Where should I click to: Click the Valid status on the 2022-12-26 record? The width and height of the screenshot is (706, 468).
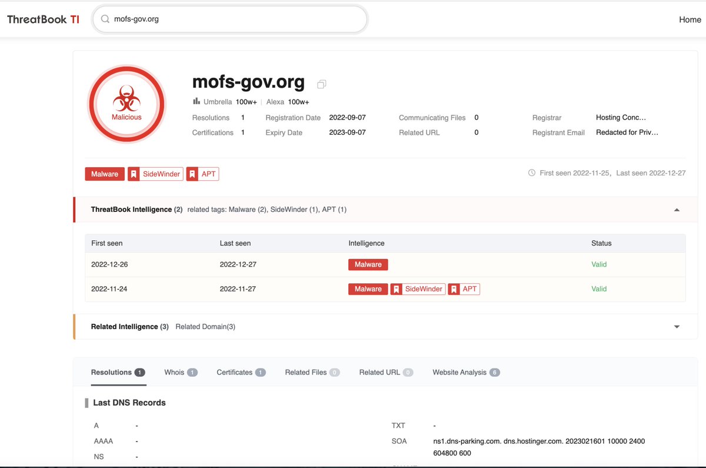(x=598, y=264)
